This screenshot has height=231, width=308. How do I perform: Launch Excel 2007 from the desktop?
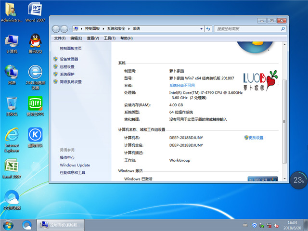[12, 168]
